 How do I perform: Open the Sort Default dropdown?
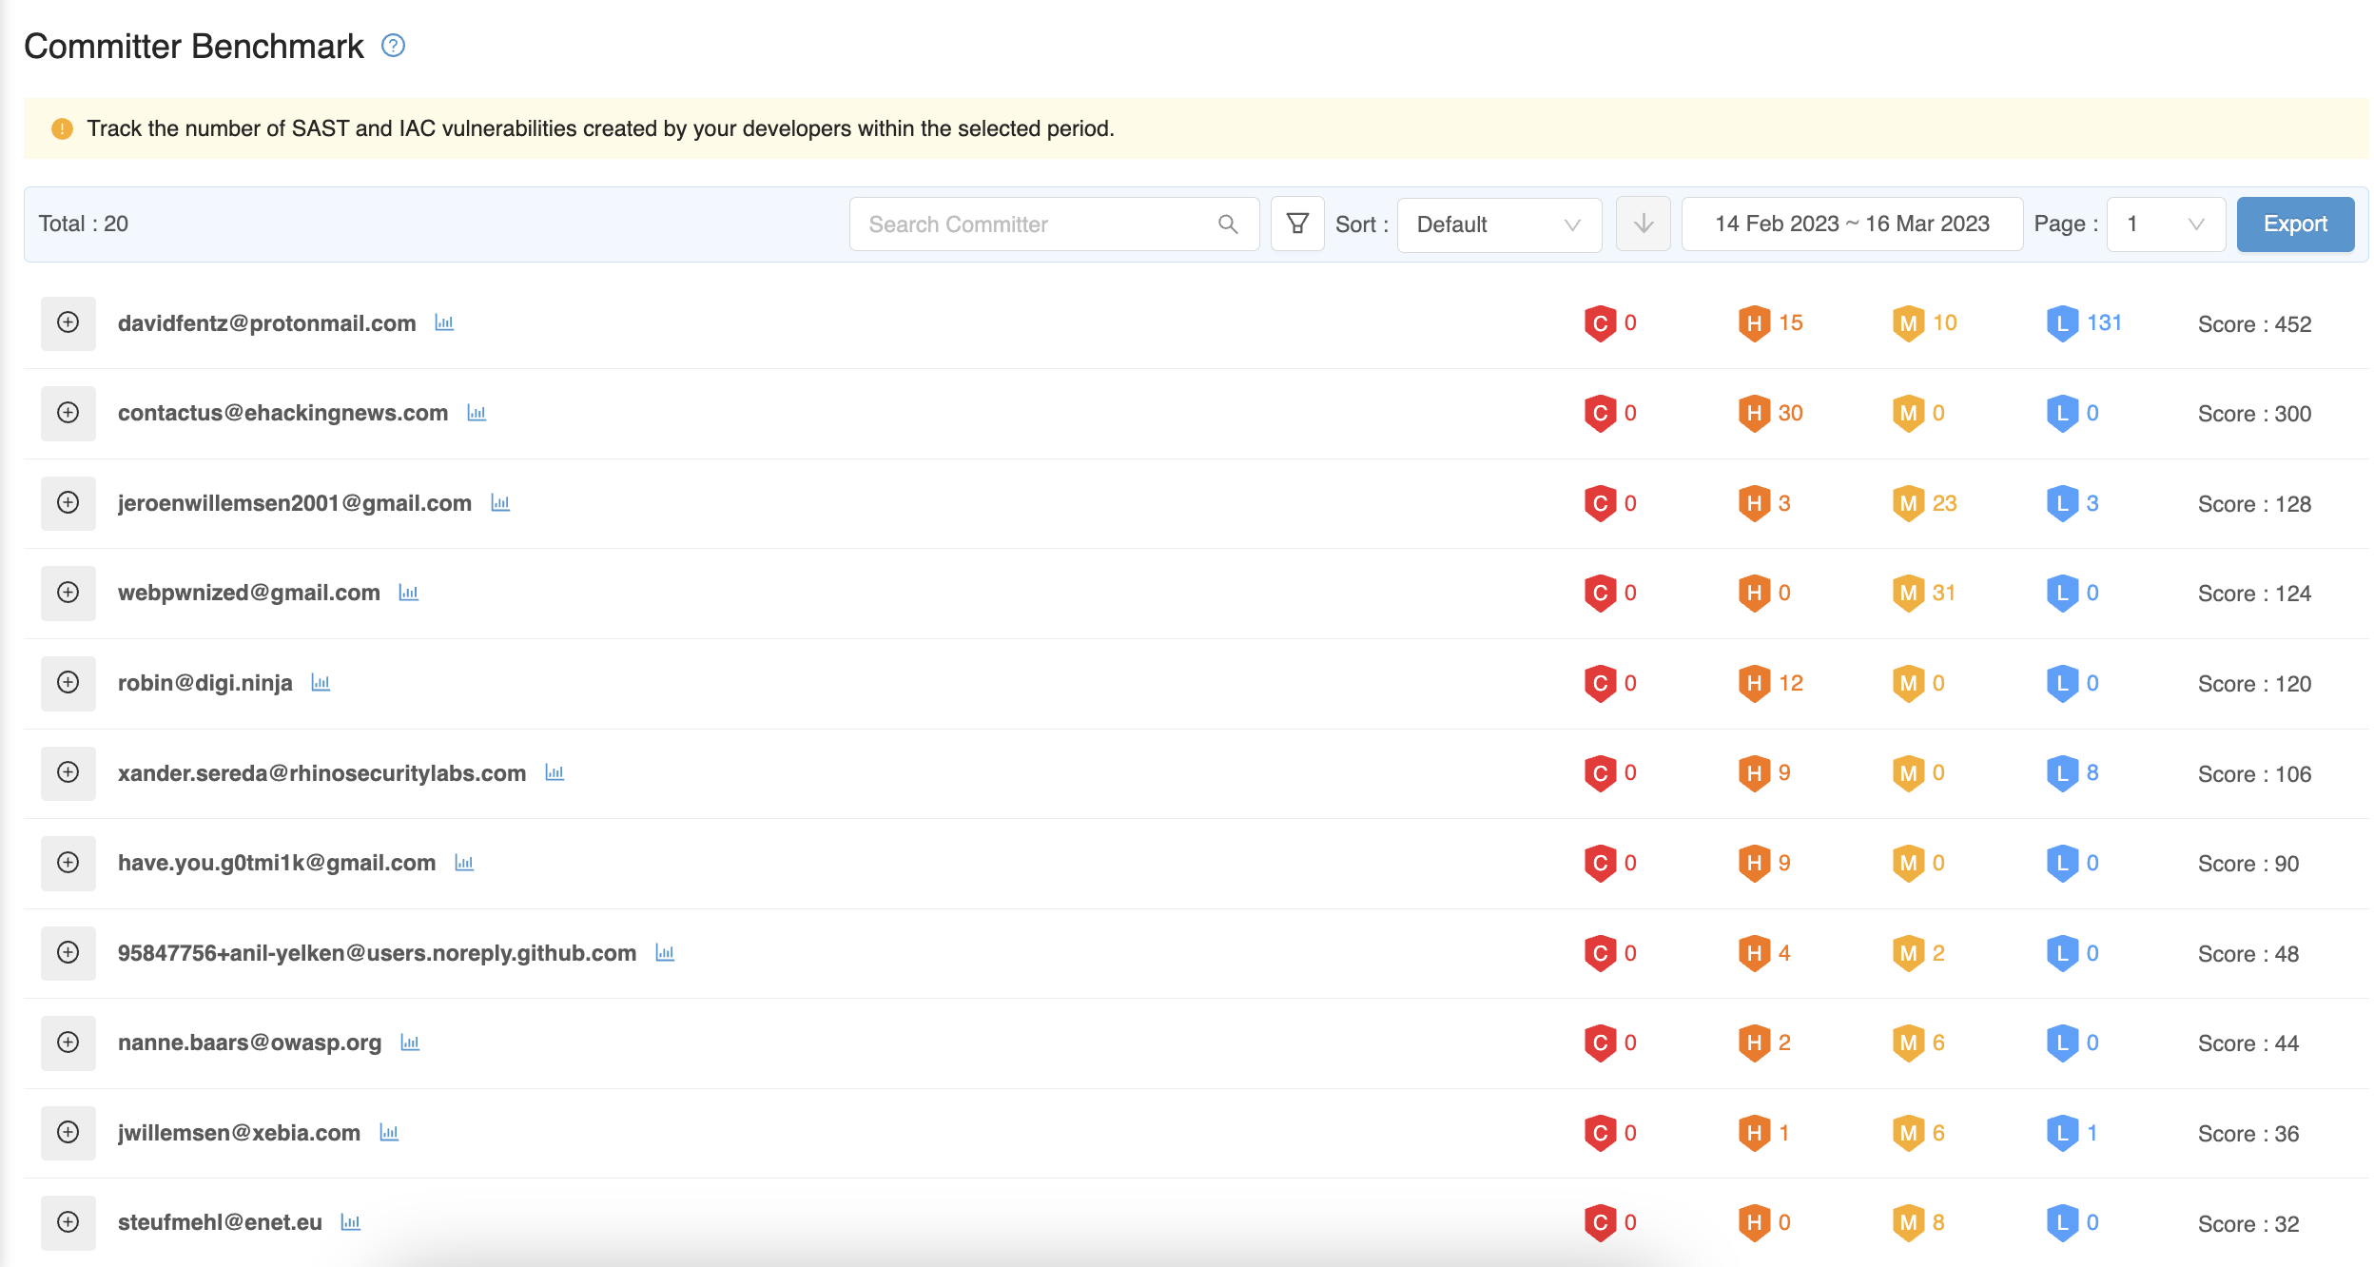pyautogui.click(x=1499, y=224)
